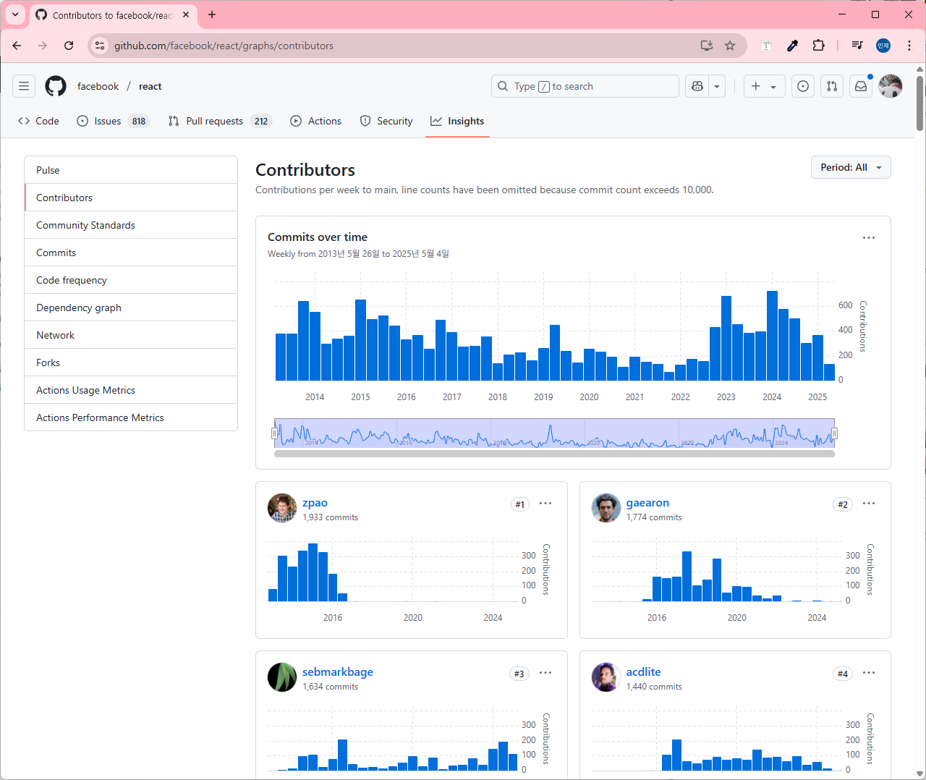Open Commits over time options menu

click(869, 237)
